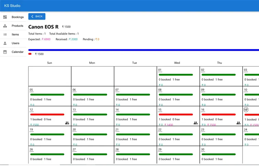Select date 06 in the calendar

[x=74, y=90]
